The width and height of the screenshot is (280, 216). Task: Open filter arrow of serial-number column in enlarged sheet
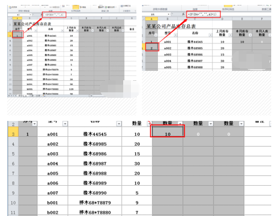35,124
